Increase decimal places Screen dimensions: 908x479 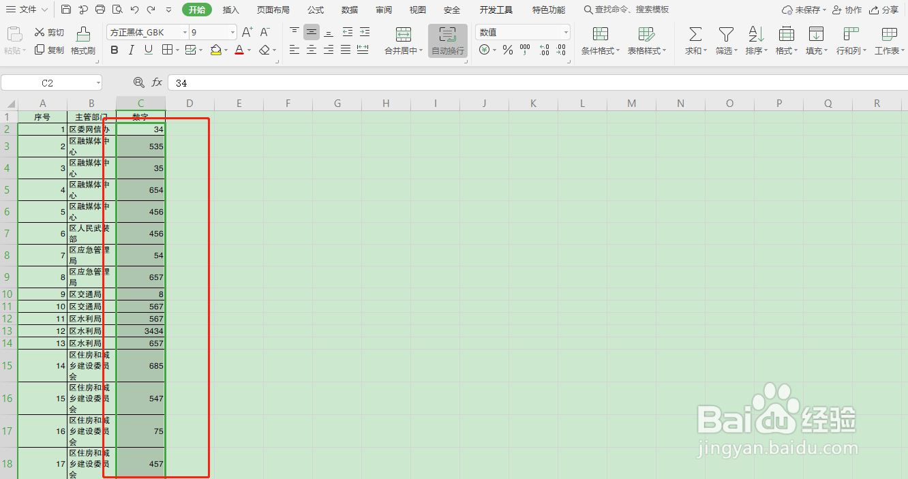click(543, 50)
